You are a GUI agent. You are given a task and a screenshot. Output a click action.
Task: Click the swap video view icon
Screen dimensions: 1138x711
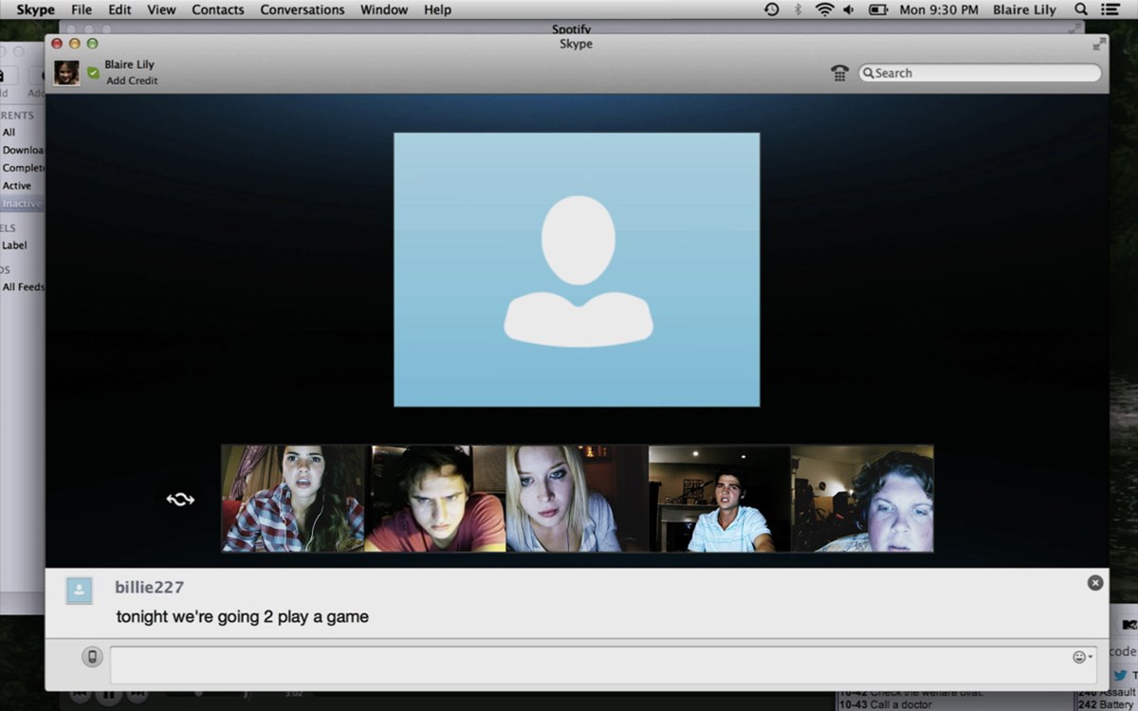point(180,499)
